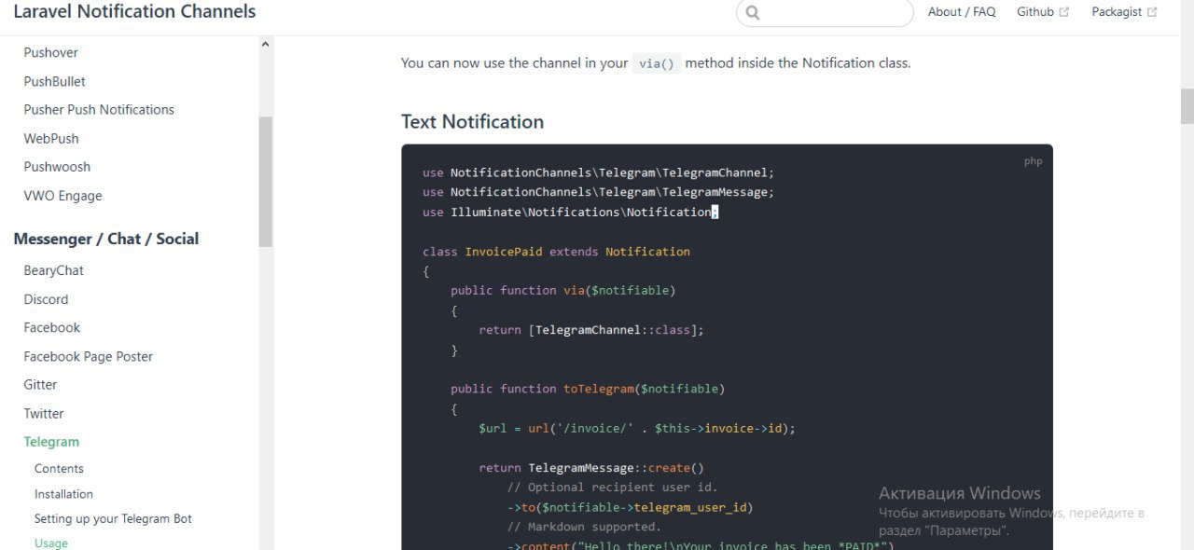This screenshot has width=1194, height=550.
Task: Open Gitter in the sidebar
Action: 40,384
